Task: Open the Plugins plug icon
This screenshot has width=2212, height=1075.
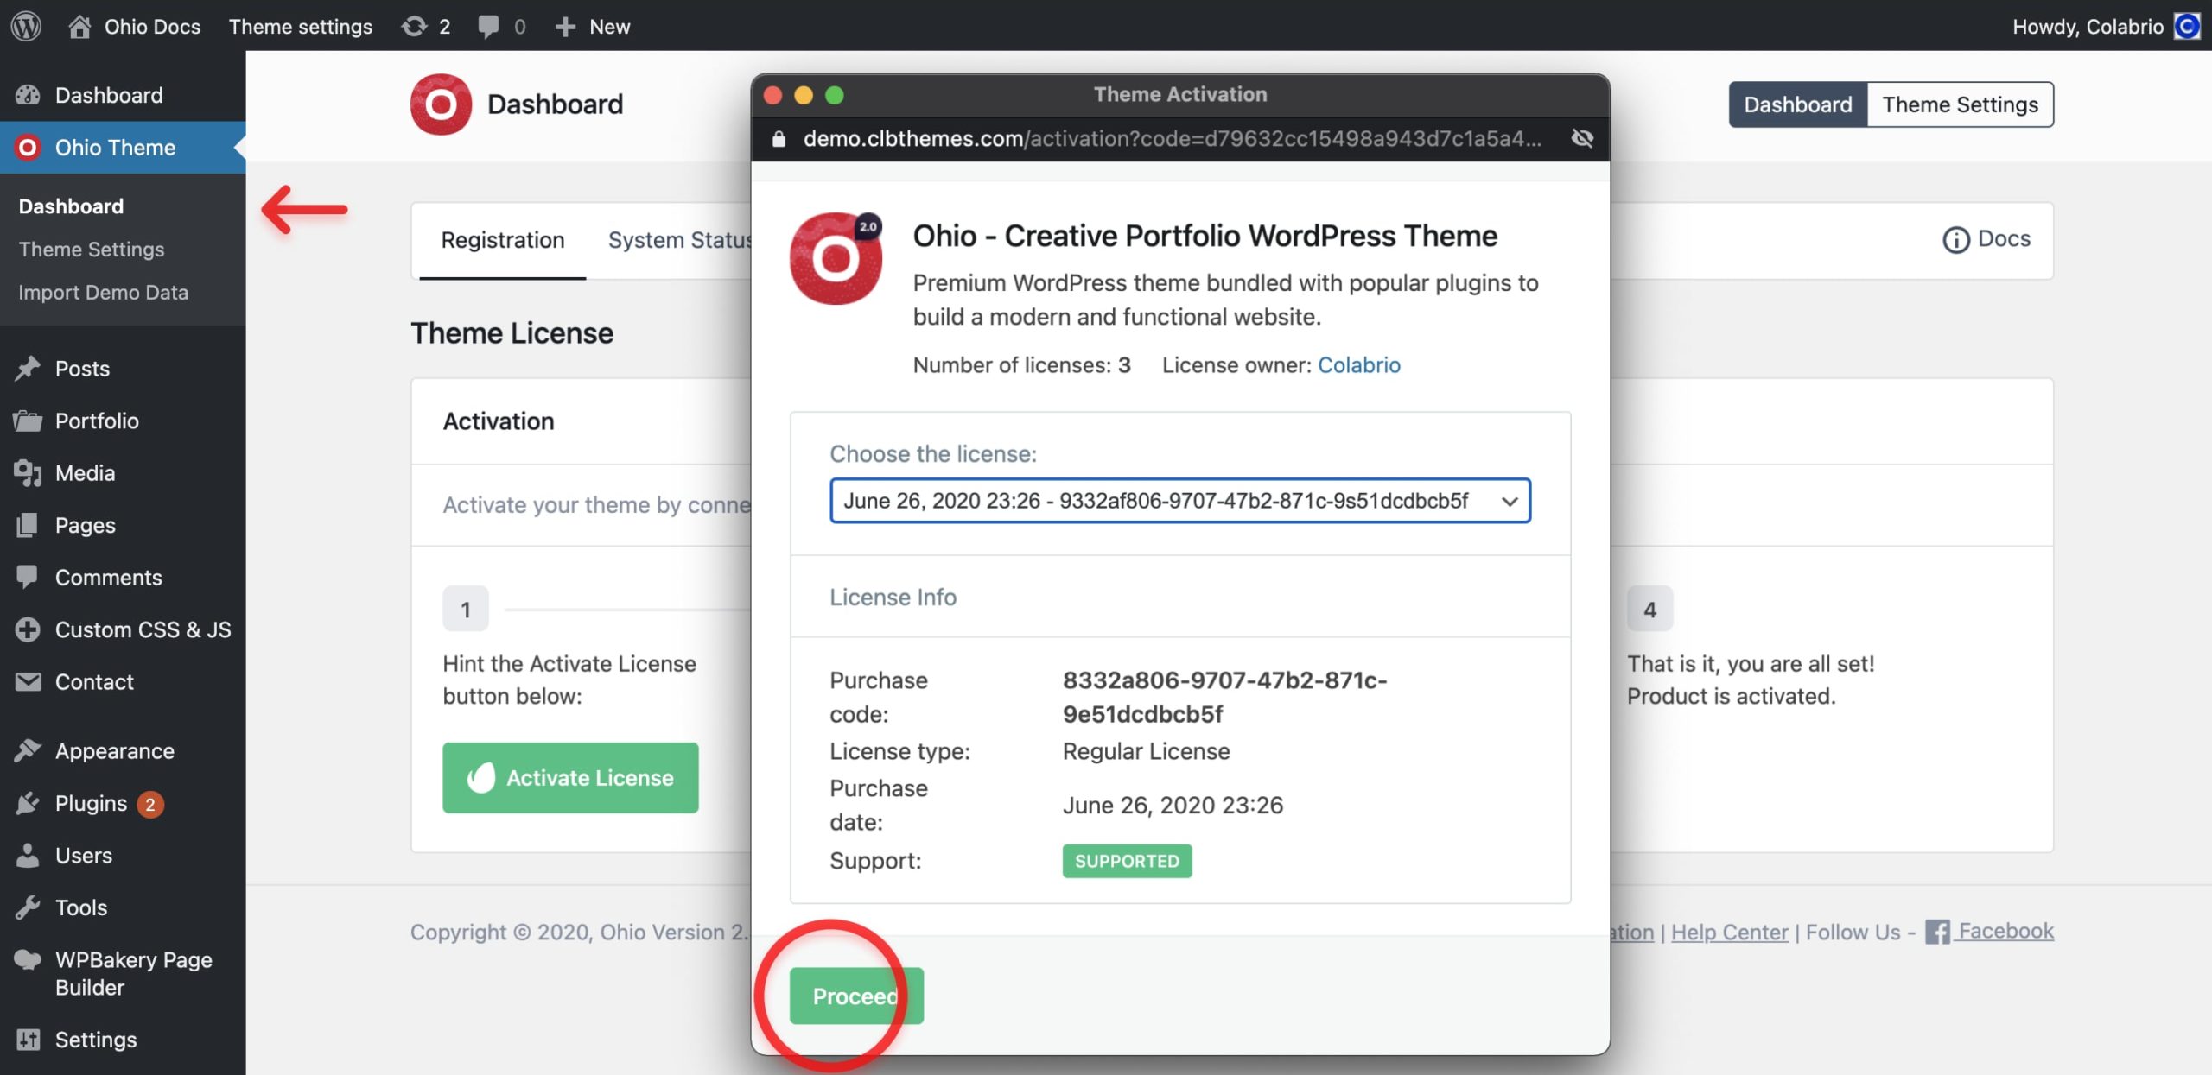Action: (x=28, y=803)
